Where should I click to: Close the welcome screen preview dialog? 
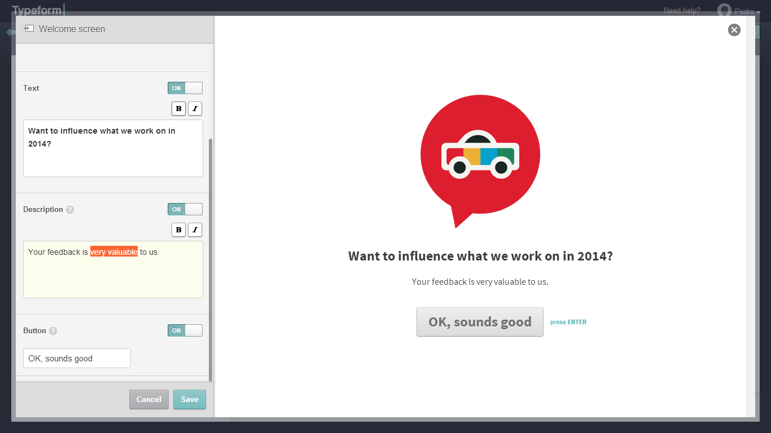click(734, 30)
